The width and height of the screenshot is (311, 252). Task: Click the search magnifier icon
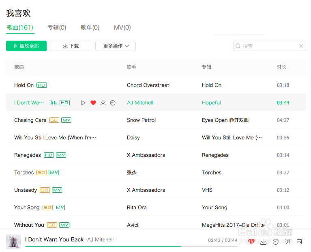click(x=238, y=46)
